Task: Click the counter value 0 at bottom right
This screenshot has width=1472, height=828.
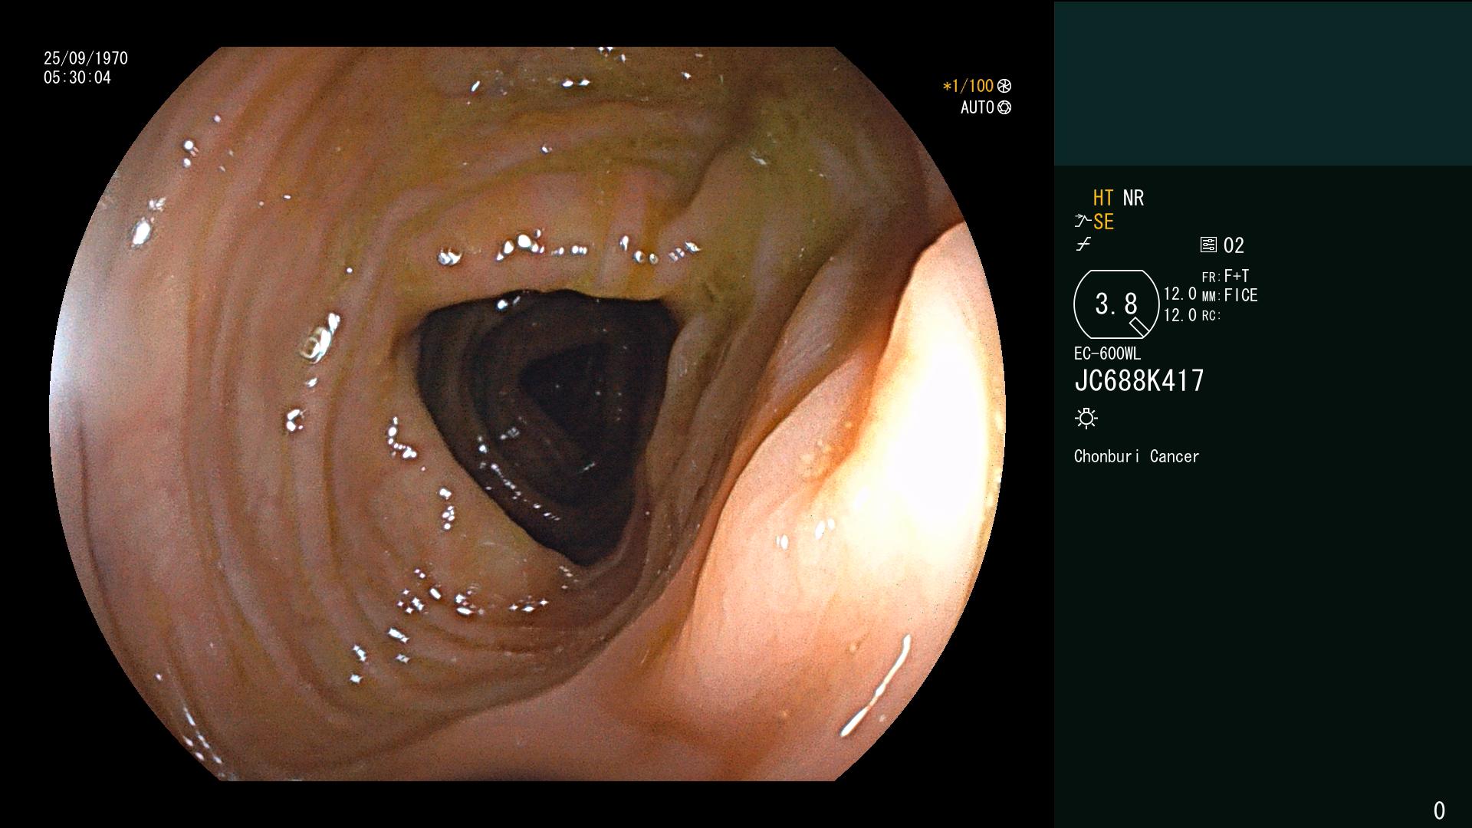Action: click(x=1439, y=810)
